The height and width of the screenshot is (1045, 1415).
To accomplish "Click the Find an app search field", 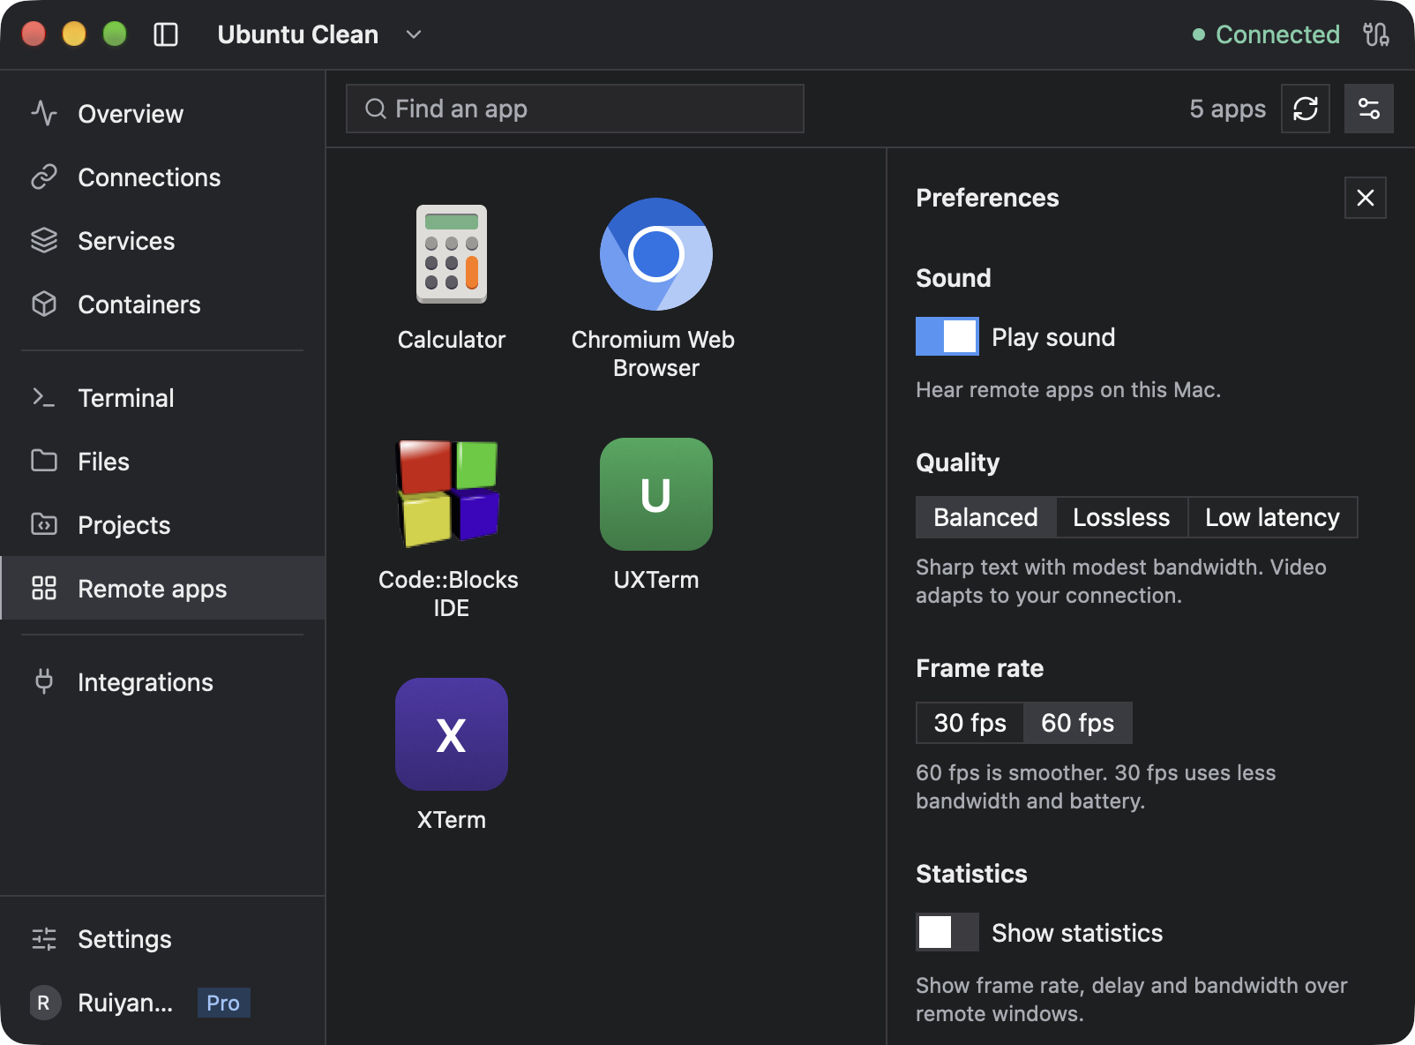I will [x=574, y=109].
